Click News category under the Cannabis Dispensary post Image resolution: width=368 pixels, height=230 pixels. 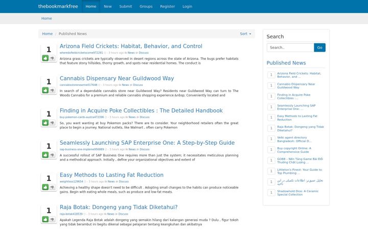[x=125, y=85]
